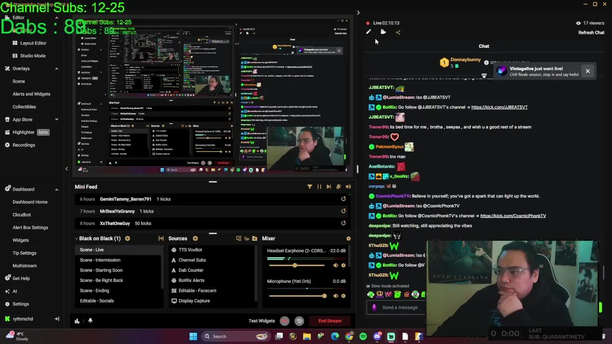The height and width of the screenshot is (344, 612).
Task: Mute event sounds in Mini Feed
Action: (339, 187)
